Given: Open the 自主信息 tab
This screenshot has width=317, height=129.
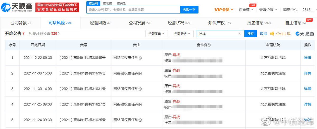Looking at the screenshot, I should point(295,23).
